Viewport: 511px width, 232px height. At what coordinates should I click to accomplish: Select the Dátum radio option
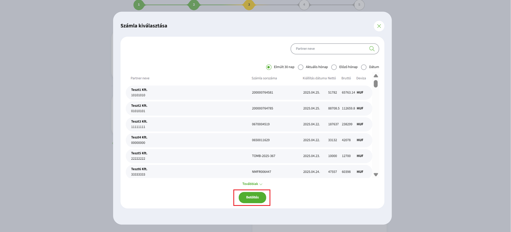click(364, 67)
